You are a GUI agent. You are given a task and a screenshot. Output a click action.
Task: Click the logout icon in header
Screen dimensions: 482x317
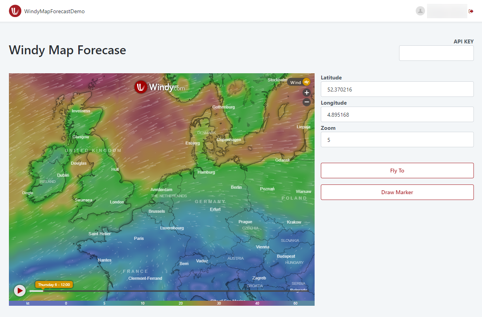471,11
